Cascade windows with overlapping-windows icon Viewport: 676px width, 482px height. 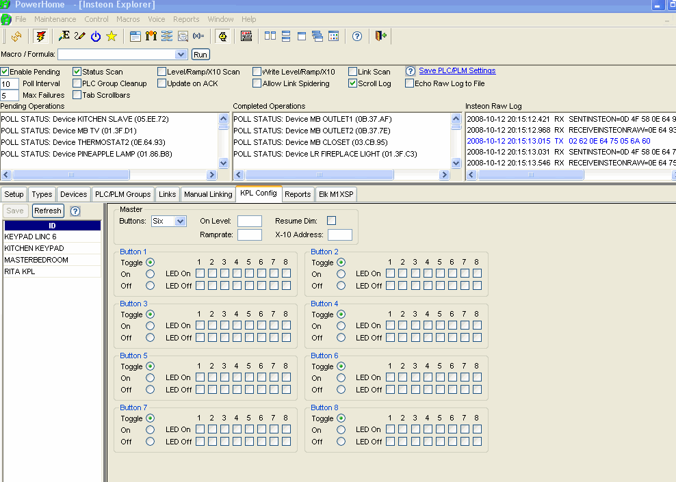tap(317, 36)
